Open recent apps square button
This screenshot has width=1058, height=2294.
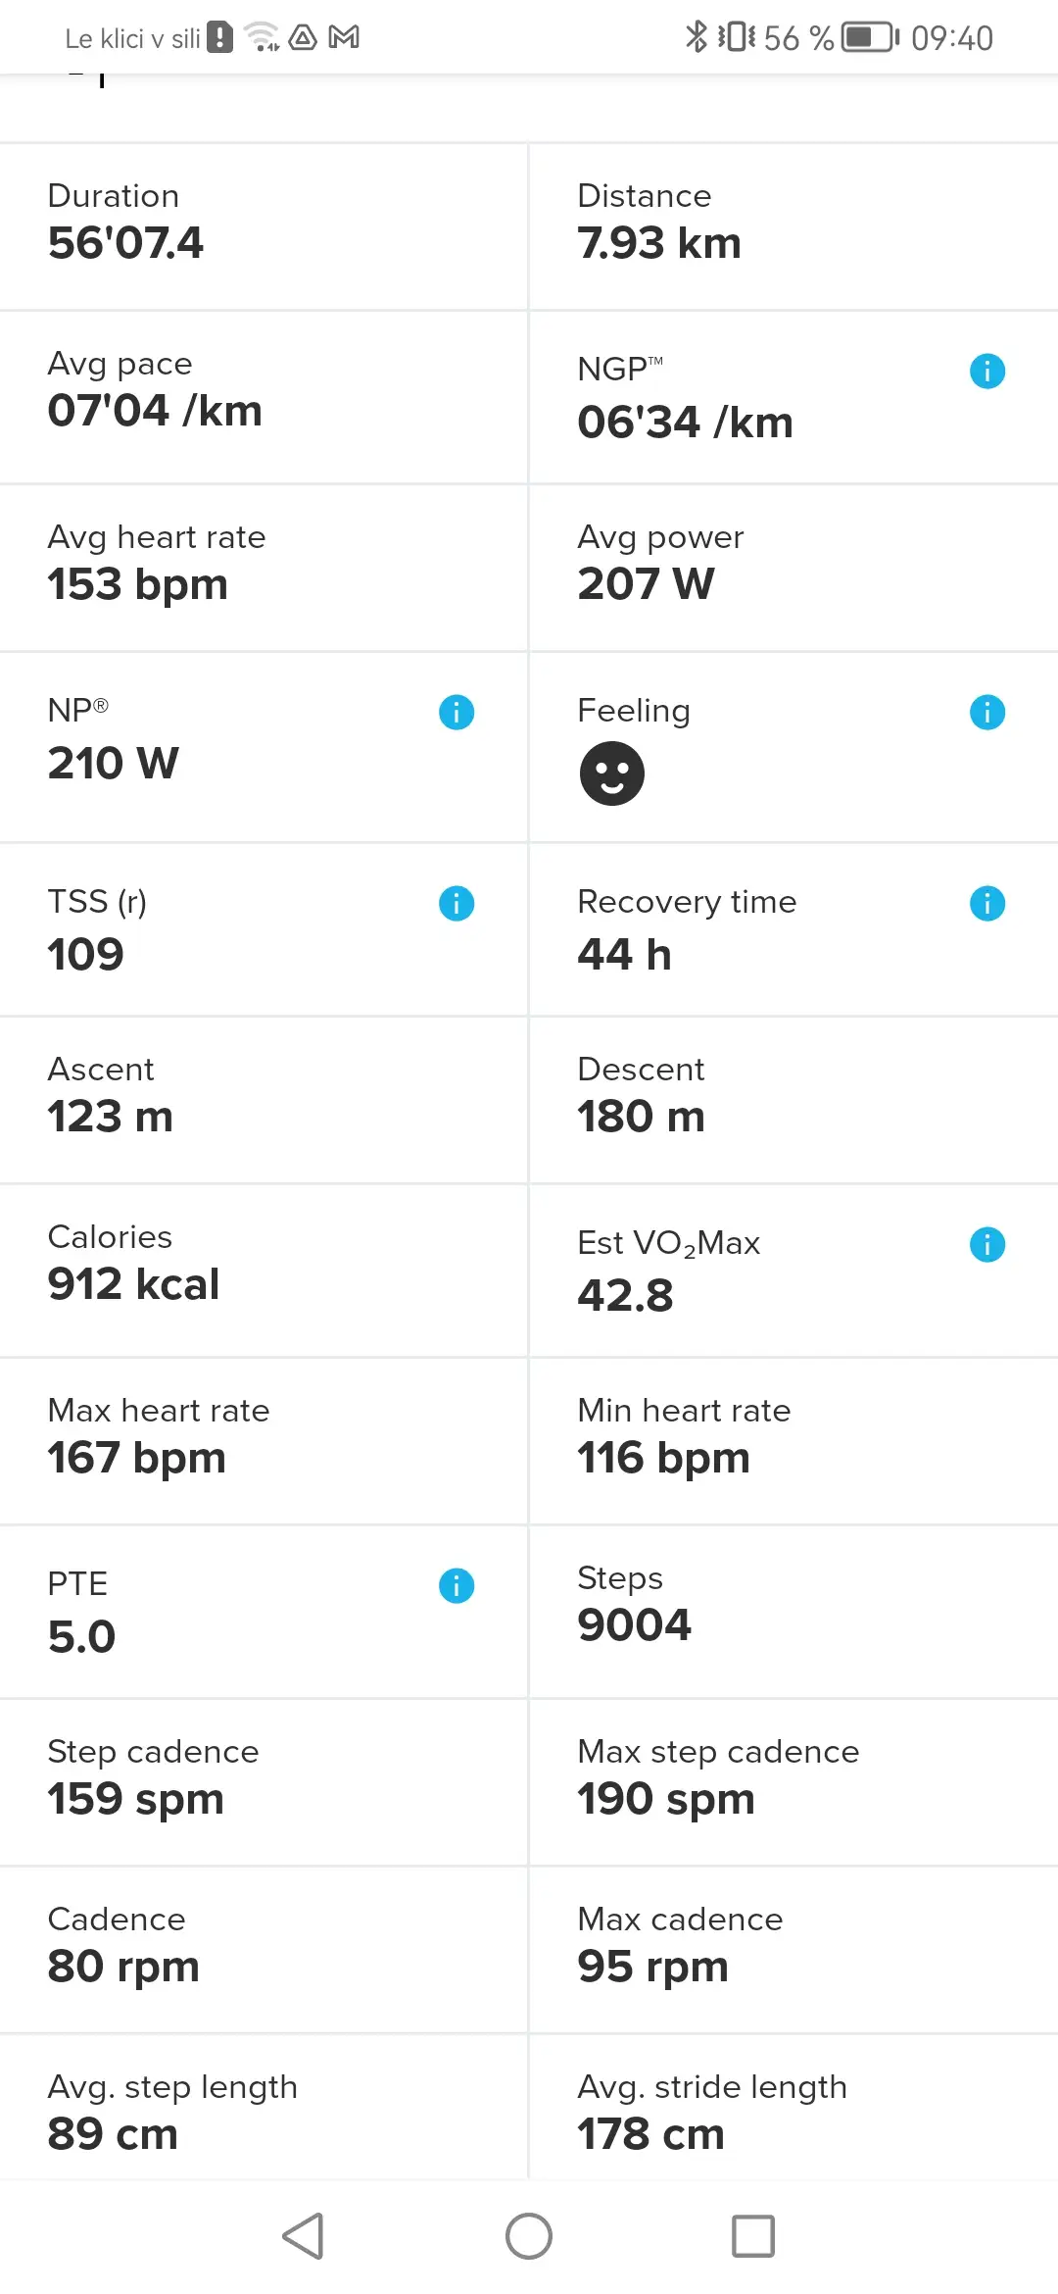753,2236
